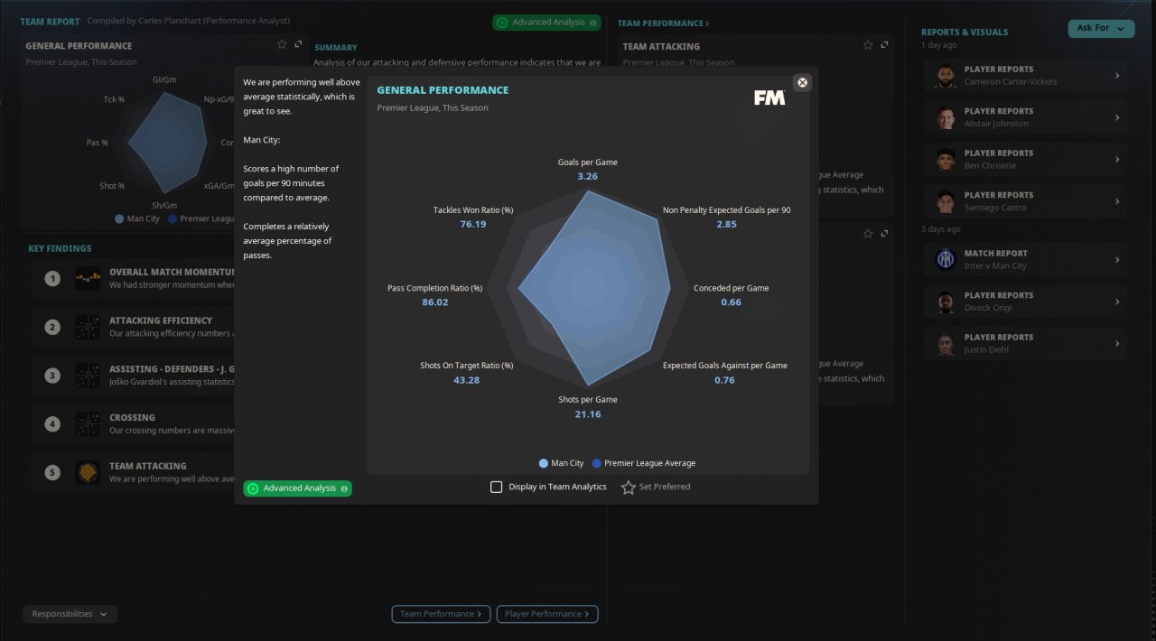The height and width of the screenshot is (641, 1156).
Task: Click Cameron Carter-Vickers portrait icon
Action: pos(946,76)
